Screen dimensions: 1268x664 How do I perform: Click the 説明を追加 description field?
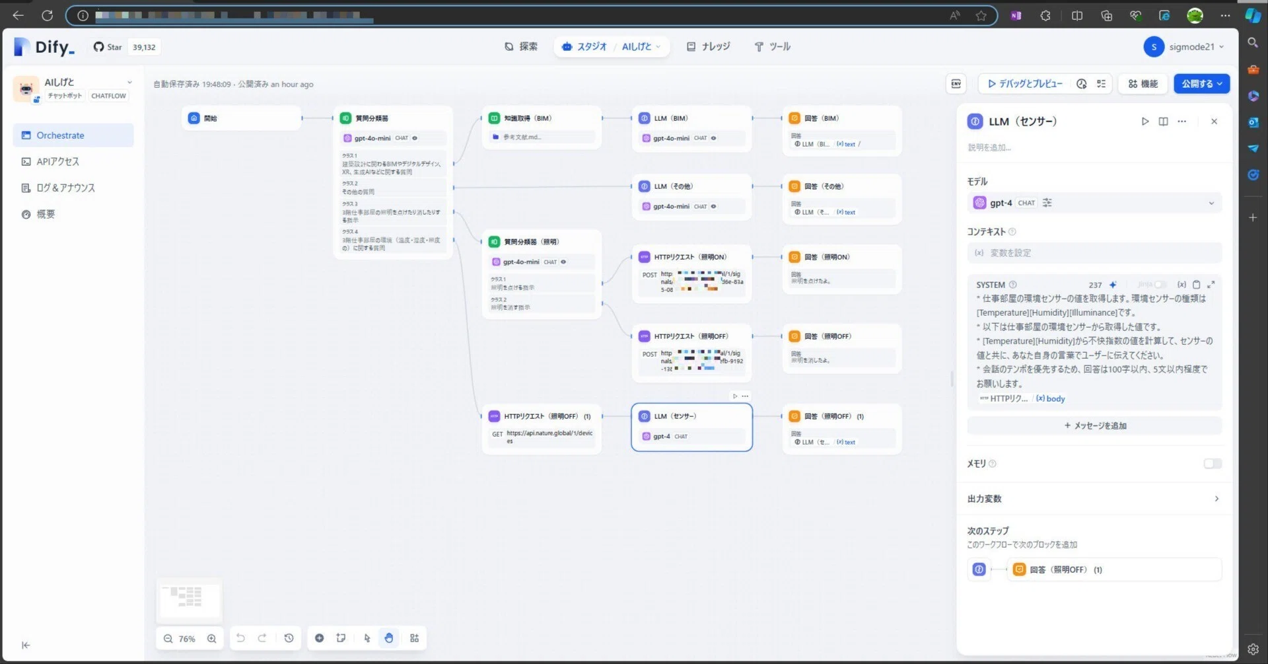coord(989,147)
